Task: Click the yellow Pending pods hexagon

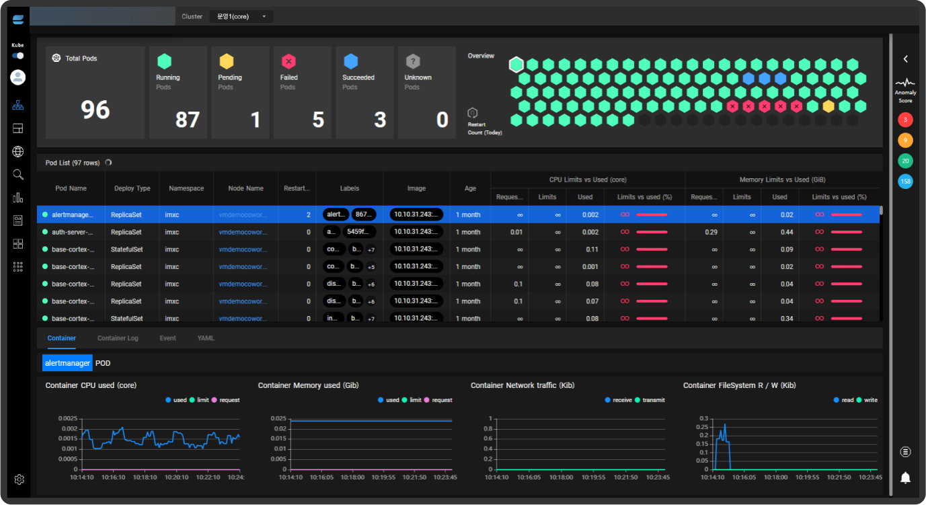Action: 227,61
